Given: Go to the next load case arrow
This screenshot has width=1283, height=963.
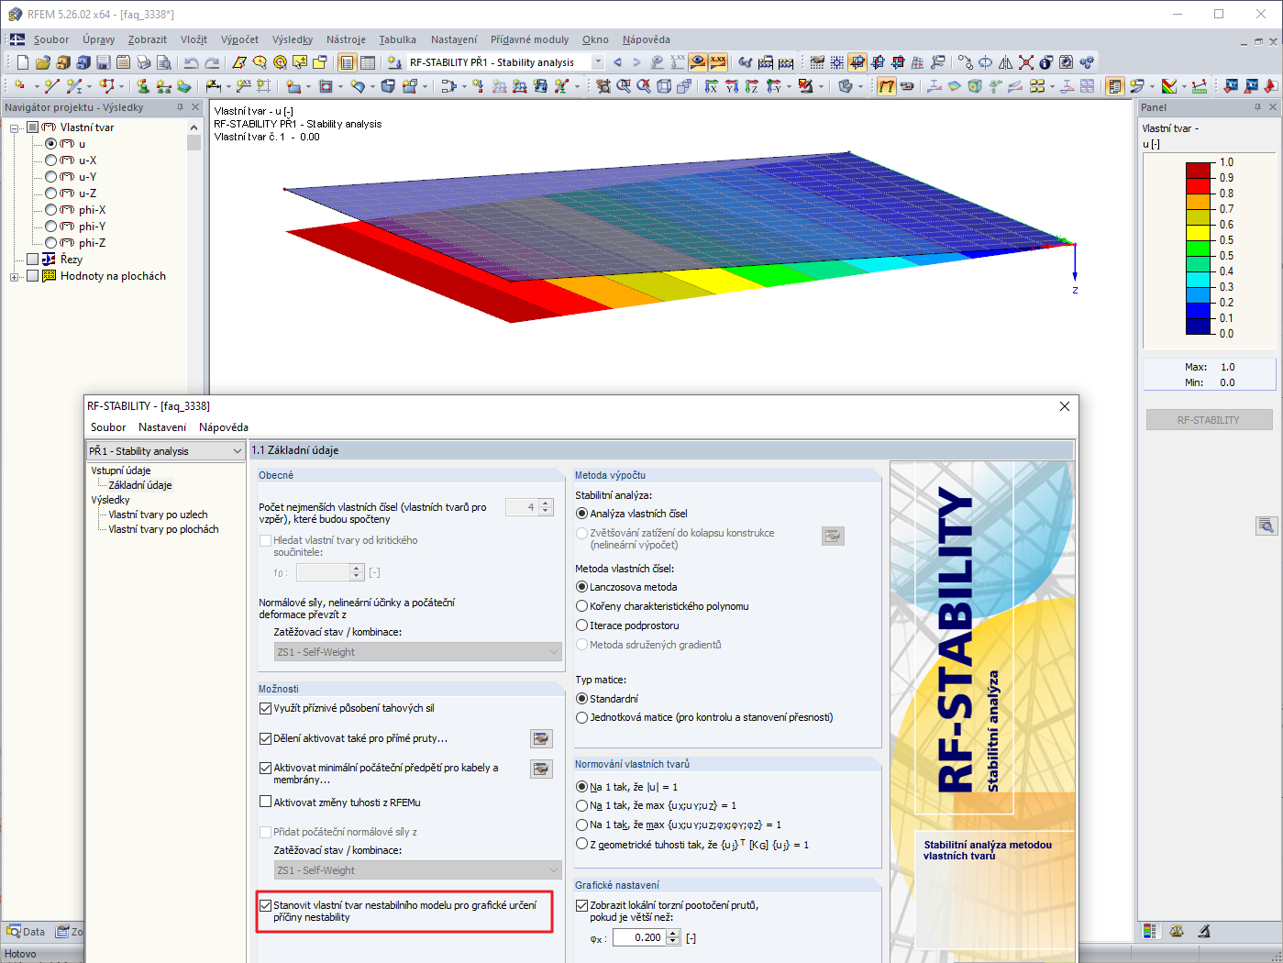Looking at the screenshot, I should pos(636,62).
